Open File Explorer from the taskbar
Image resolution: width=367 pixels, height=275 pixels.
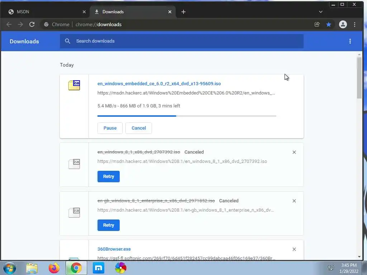(x=32, y=268)
